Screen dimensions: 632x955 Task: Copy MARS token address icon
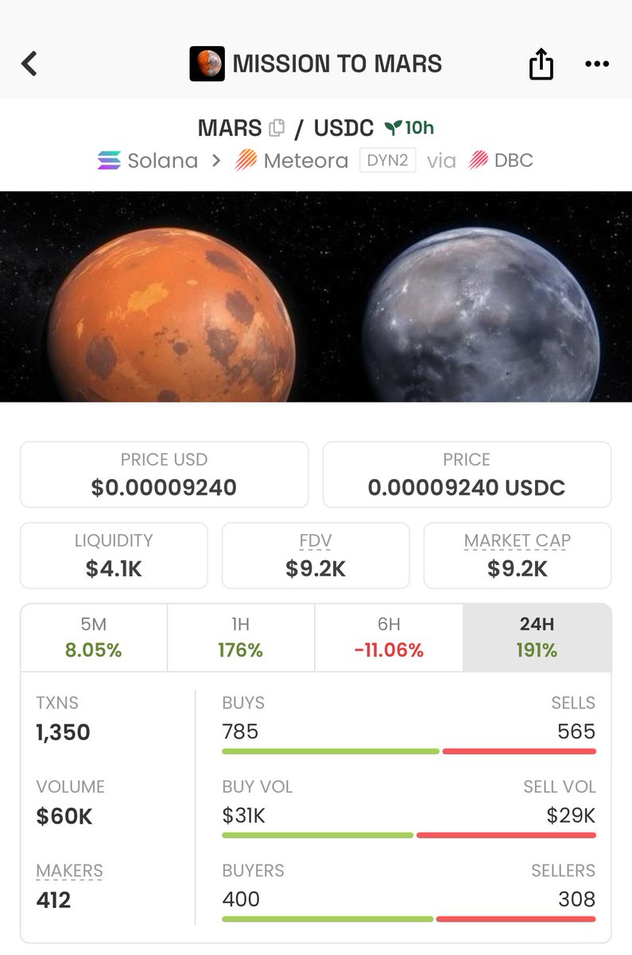pos(277,127)
